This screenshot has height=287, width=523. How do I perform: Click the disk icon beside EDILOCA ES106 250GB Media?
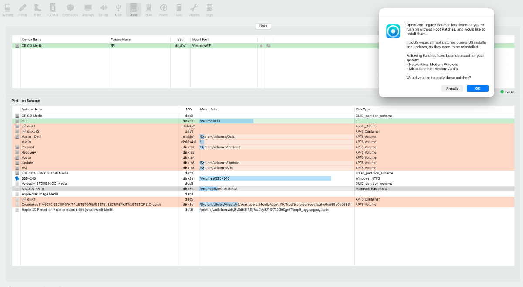click(x=17, y=173)
